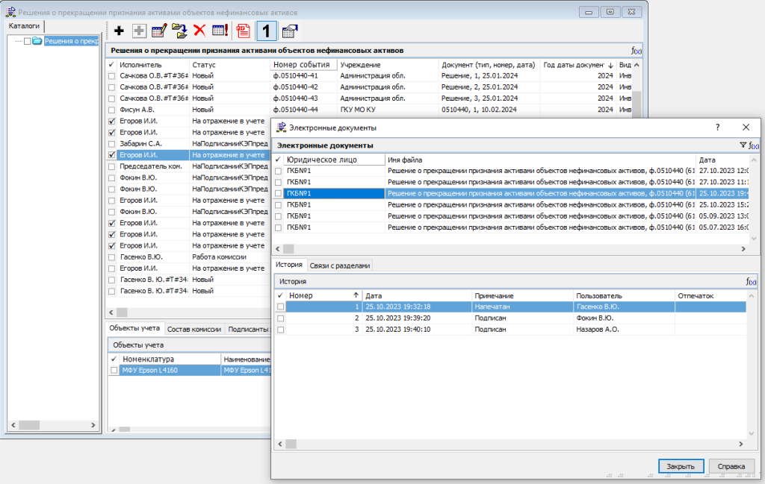The height and width of the screenshot is (484, 765).
Task: Select the История tab in the dialog
Action: pyautogui.click(x=289, y=265)
